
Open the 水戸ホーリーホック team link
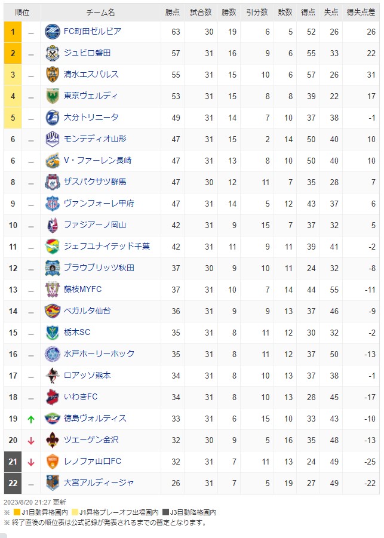(x=99, y=353)
